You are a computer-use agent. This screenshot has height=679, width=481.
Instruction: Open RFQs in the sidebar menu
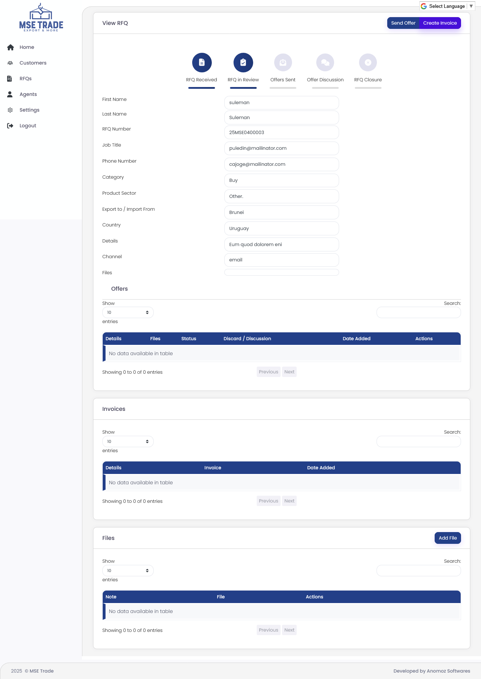pyautogui.click(x=25, y=79)
